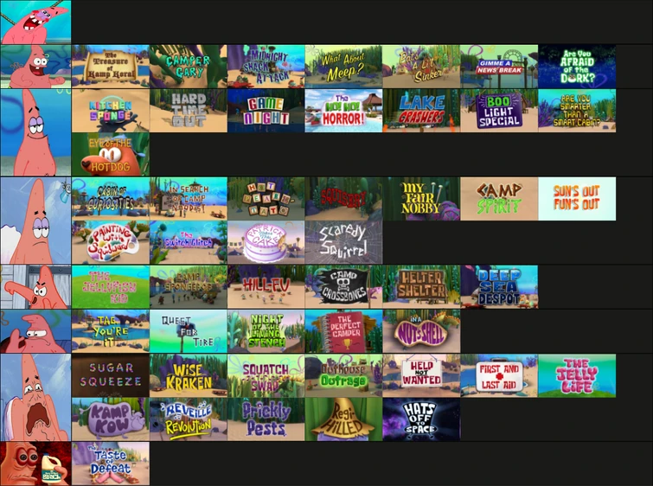Screen dimensions: 653x486
Task: Pick the My Fair Nobby thumbnail
Action: coord(421,199)
